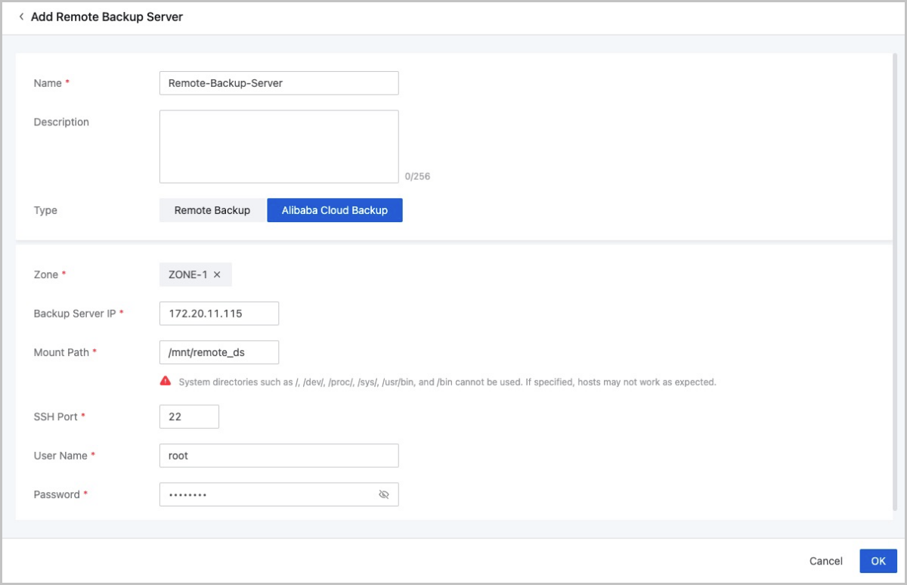907x585 pixels.
Task: Select the Alibaba Cloud Backup type
Action: [x=334, y=210]
